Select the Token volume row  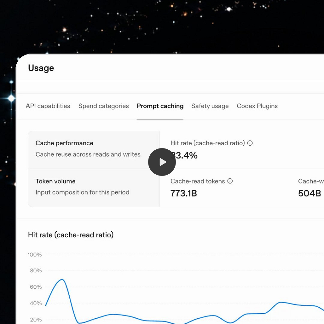coord(94,188)
